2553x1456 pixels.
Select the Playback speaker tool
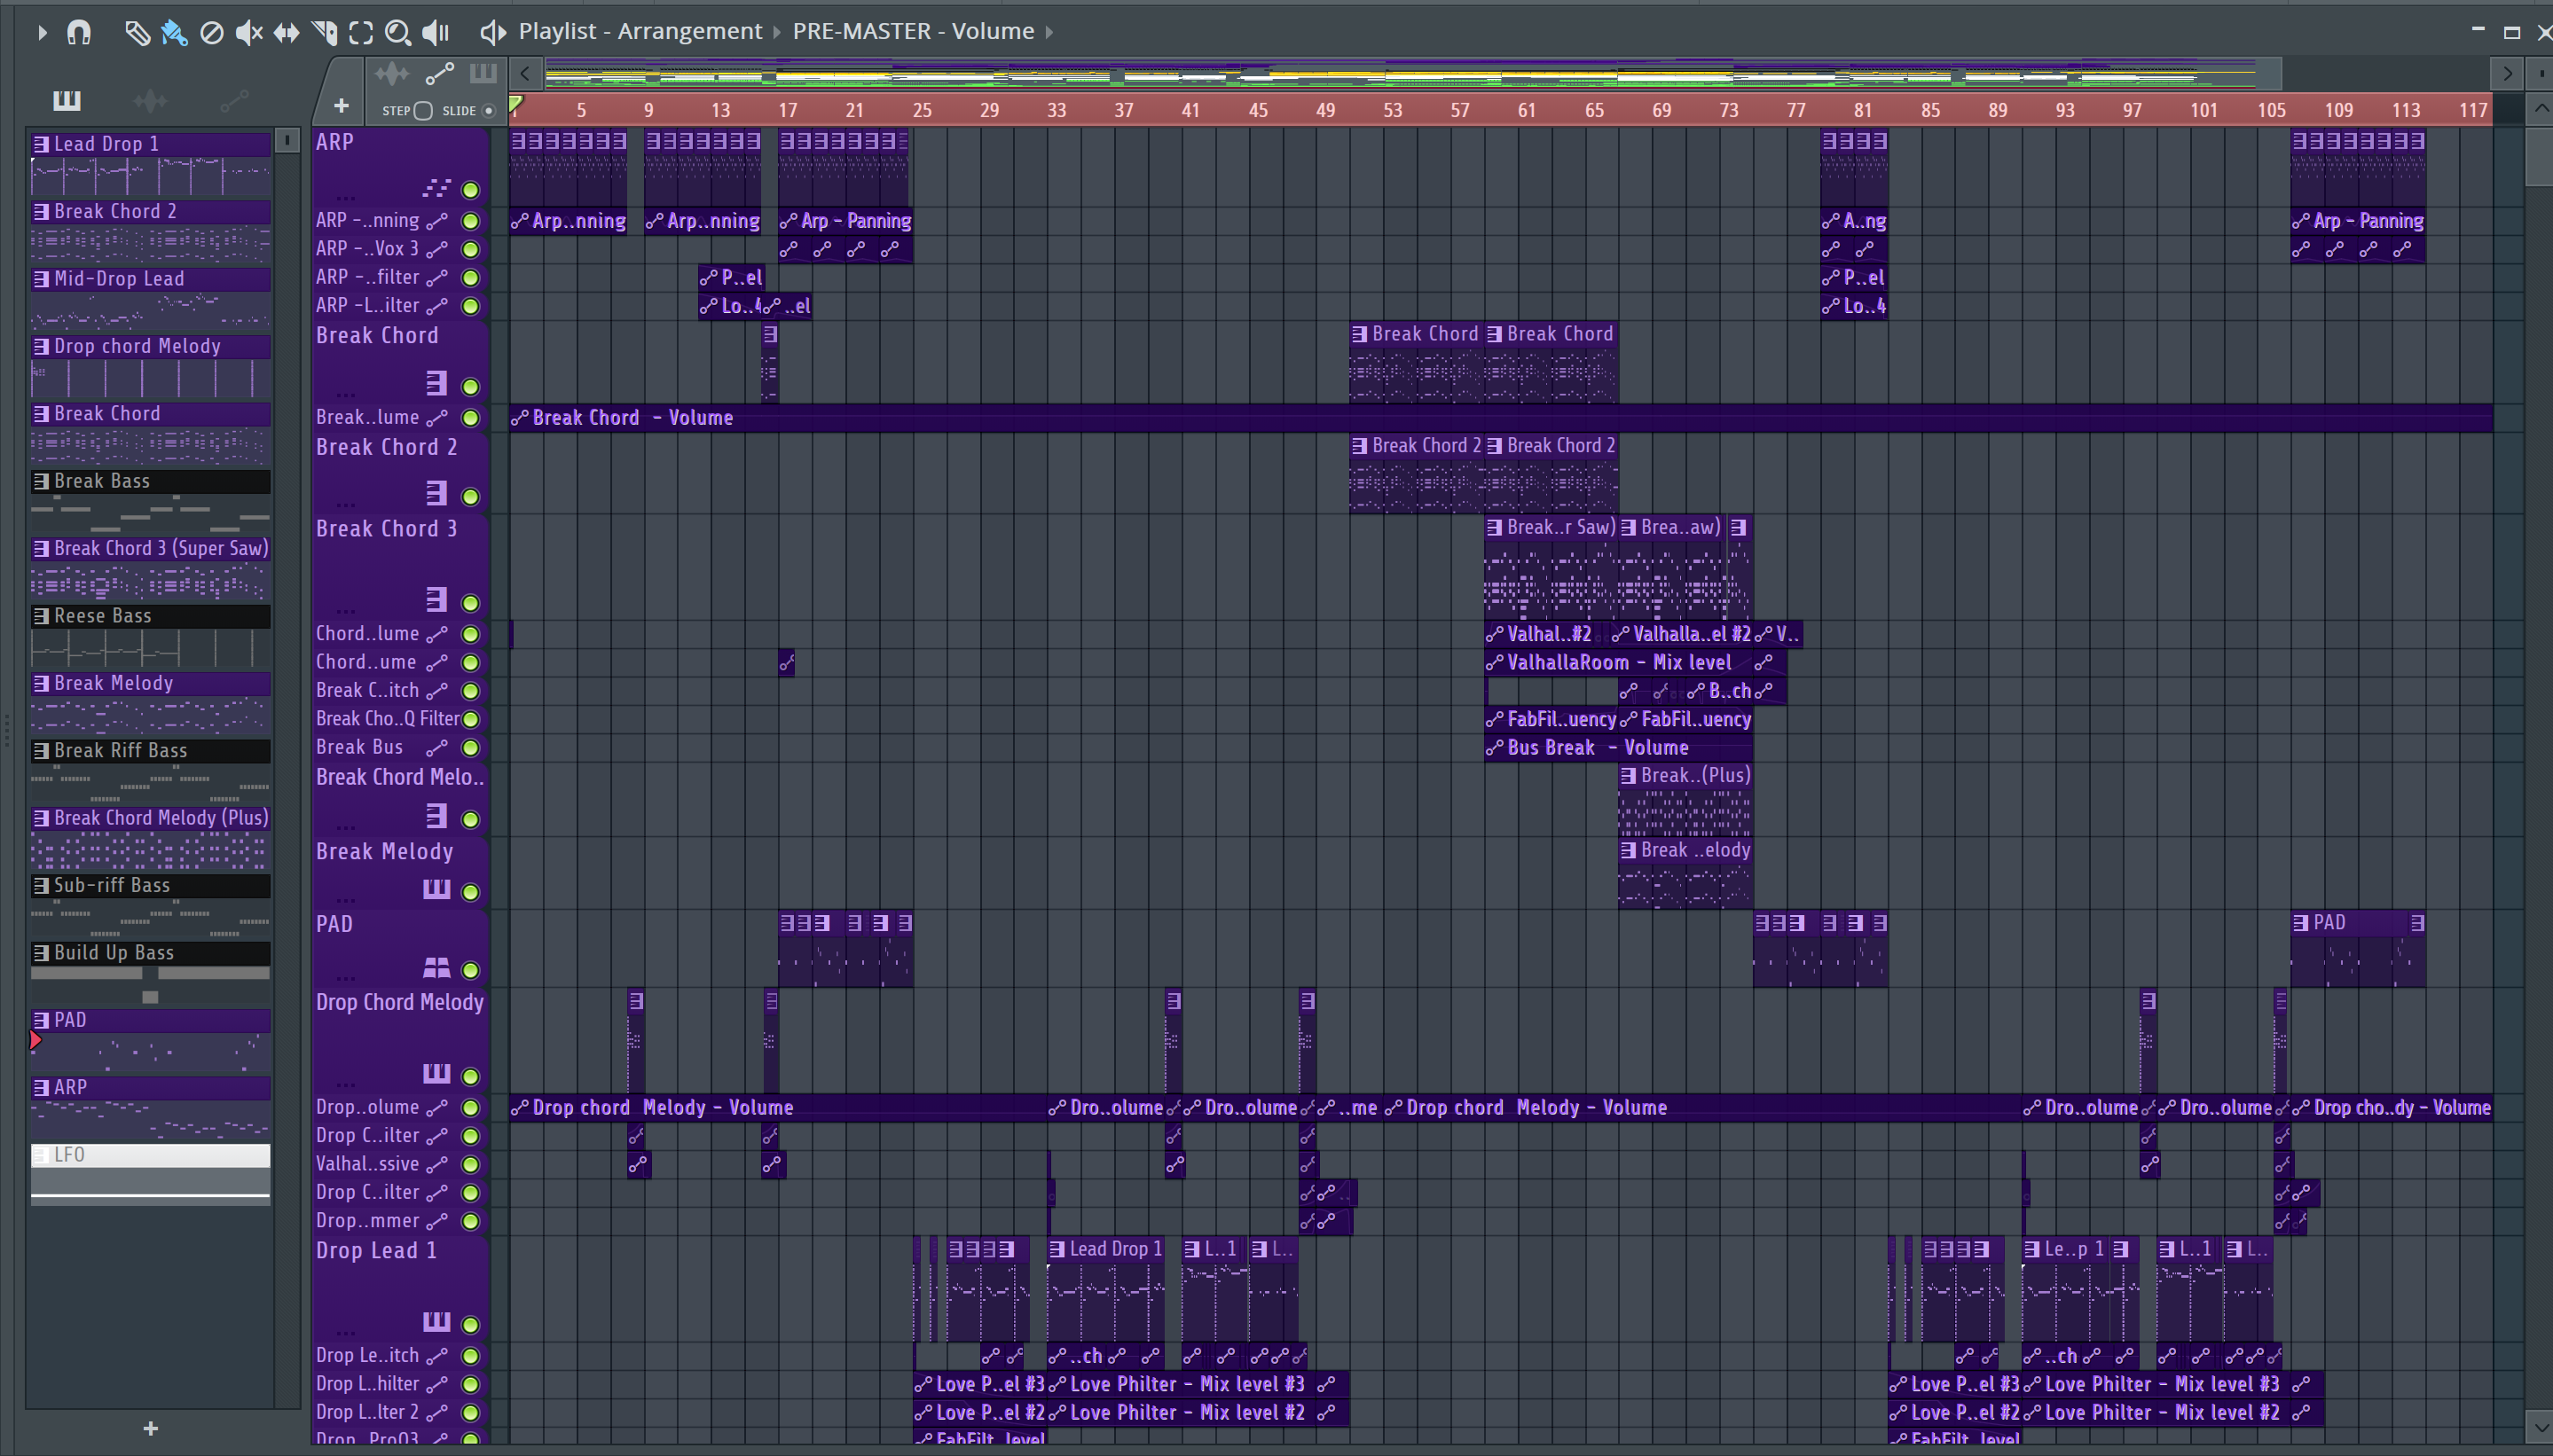click(x=436, y=33)
